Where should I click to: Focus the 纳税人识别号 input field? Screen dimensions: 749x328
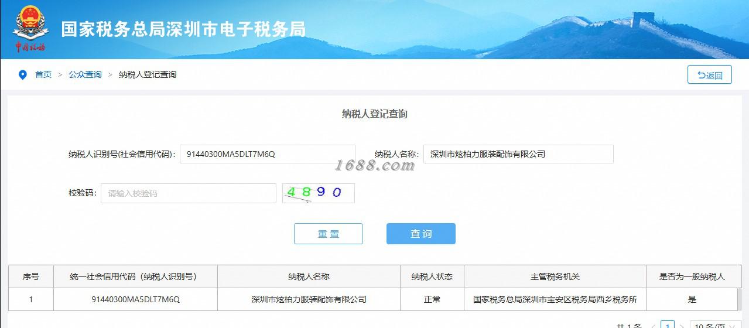coord(268,154)
